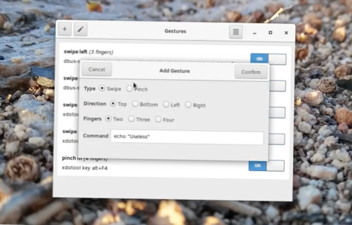Open the hamburger menu in Gestures
352x225 pixels.
point(236,32)
